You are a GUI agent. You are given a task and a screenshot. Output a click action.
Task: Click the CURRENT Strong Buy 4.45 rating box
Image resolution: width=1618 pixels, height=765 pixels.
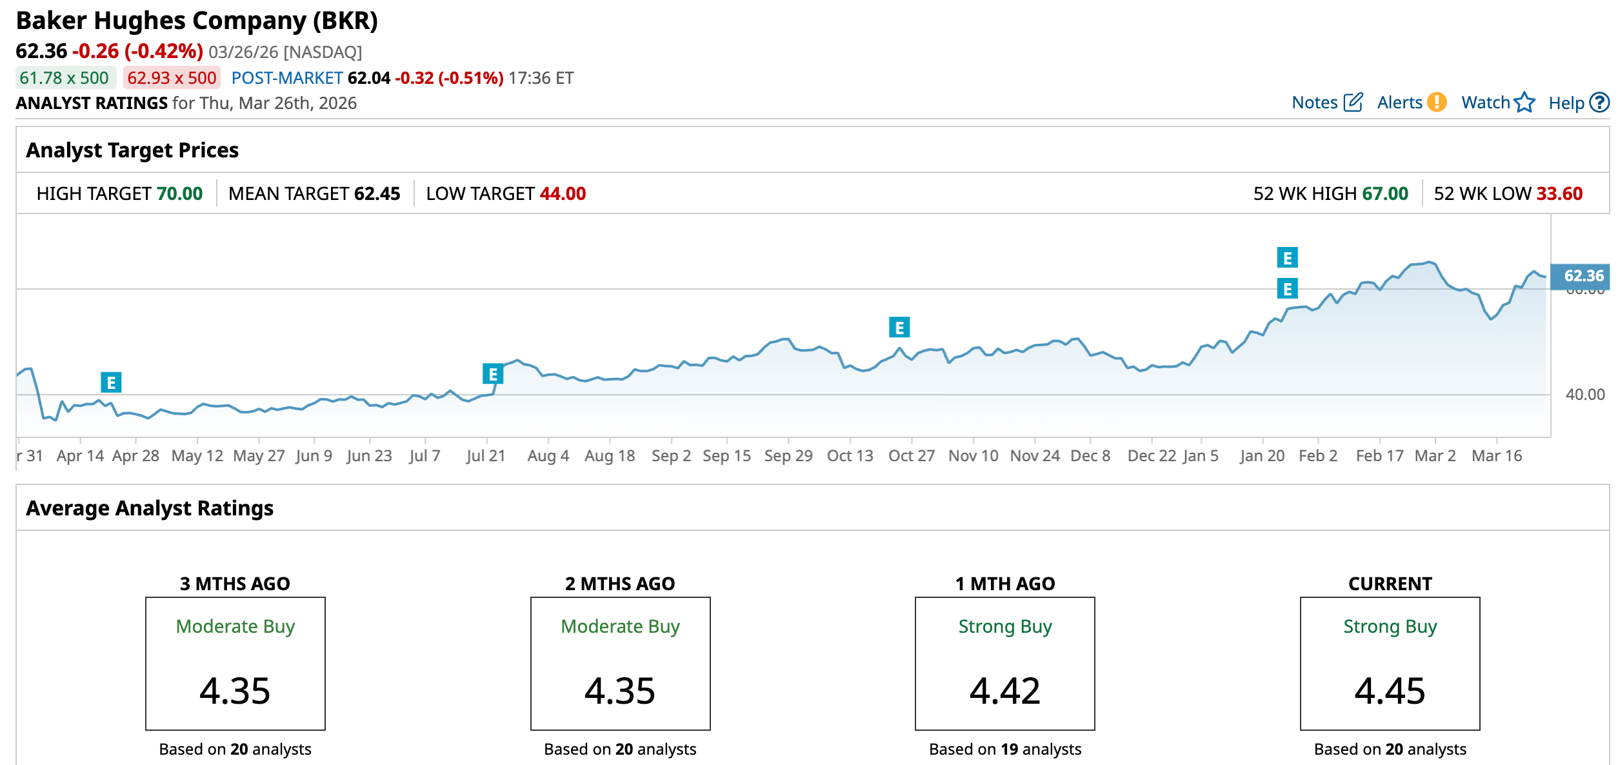pyautogui.click(x=1390, y=663)
